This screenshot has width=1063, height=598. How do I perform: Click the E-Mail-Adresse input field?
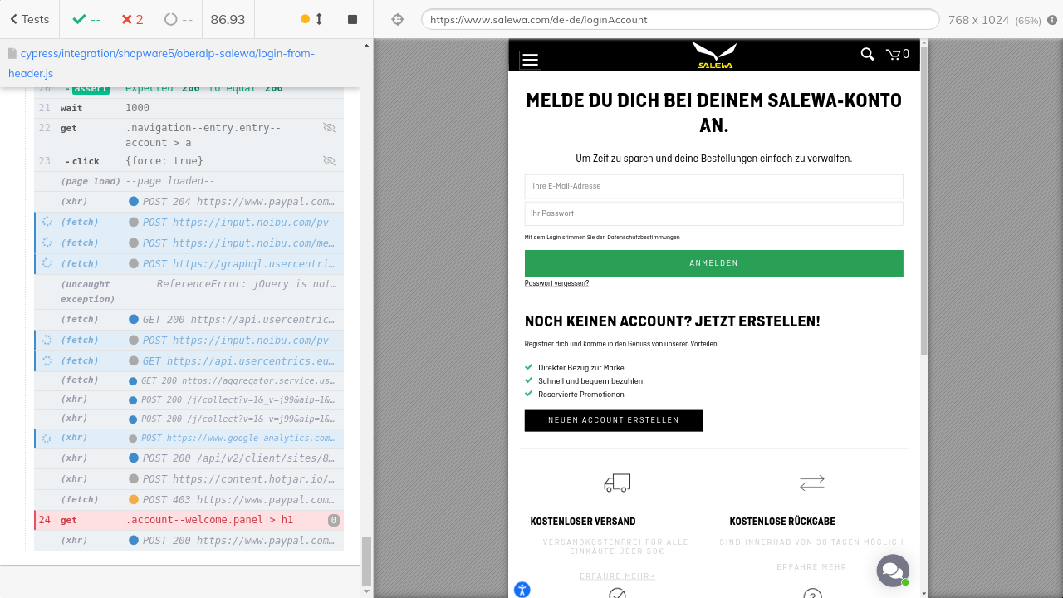coord(713,186)
